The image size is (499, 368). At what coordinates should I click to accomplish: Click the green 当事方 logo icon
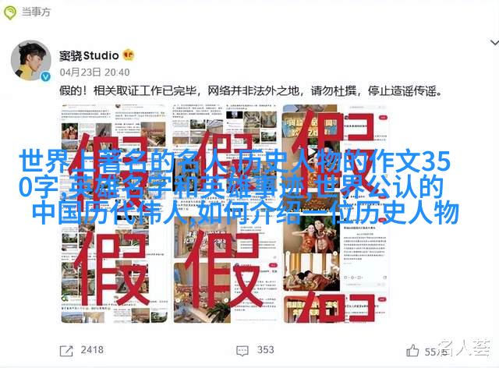tap(10, 12)
